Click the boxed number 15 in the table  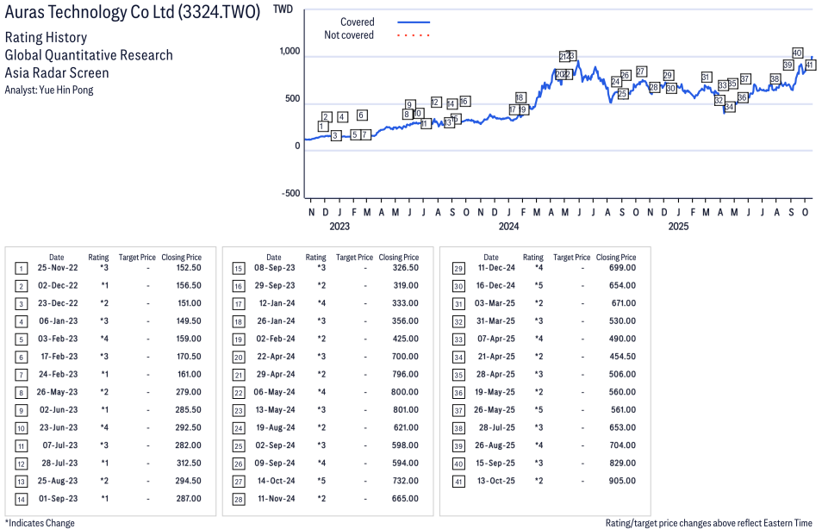coord(238,268)
